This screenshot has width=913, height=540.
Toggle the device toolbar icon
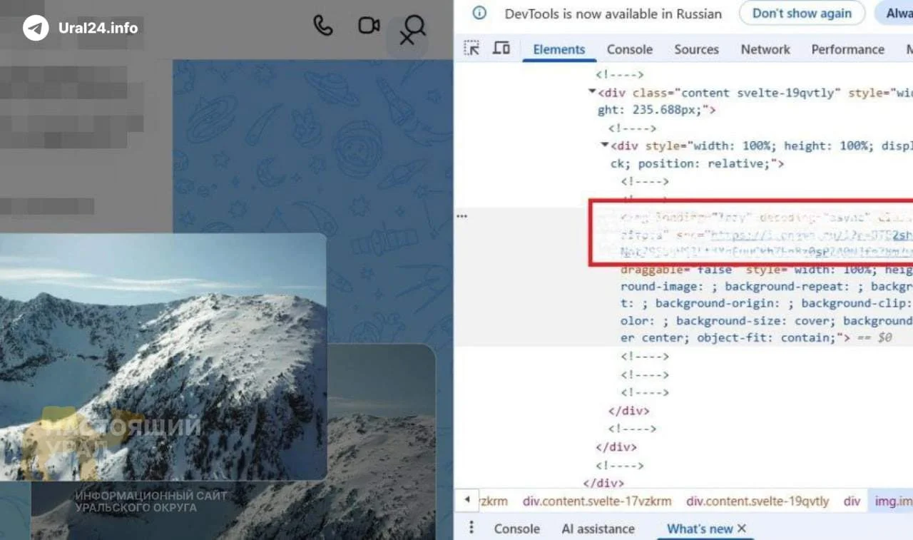[x=501, y=49]
